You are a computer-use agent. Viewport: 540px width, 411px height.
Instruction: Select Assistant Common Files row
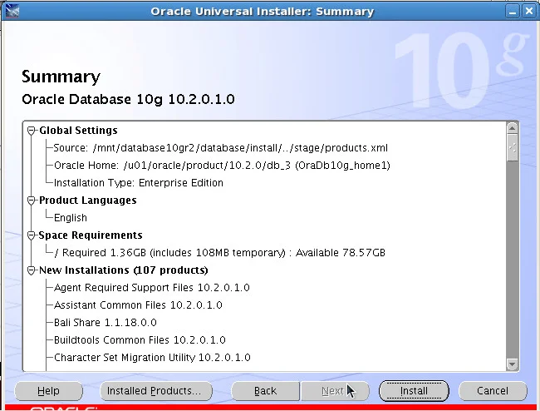[138, 305]
